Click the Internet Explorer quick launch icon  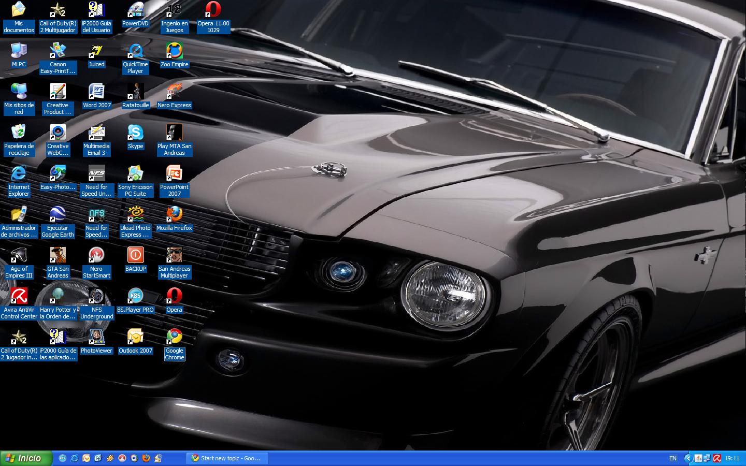tap(75, 458)
